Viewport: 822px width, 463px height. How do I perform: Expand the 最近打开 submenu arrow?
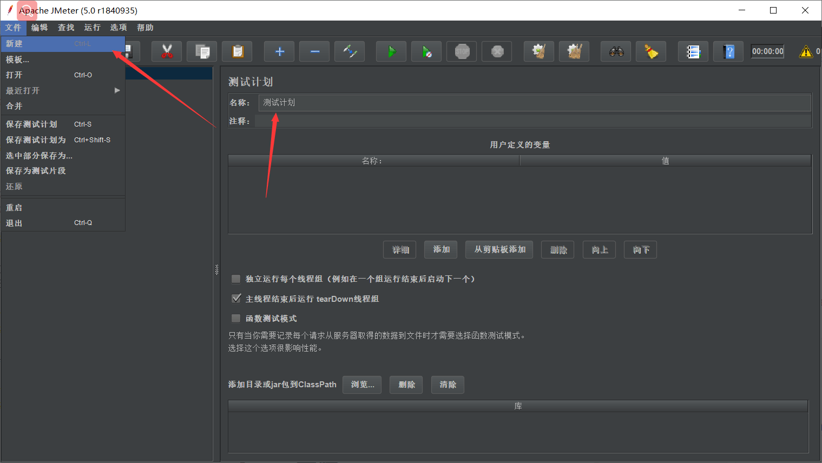[117, 90]
